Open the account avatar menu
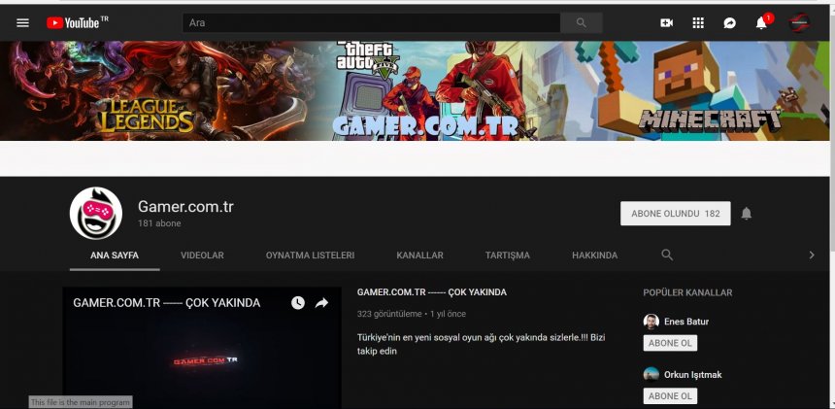835x409 pixels. click(799, 23)
